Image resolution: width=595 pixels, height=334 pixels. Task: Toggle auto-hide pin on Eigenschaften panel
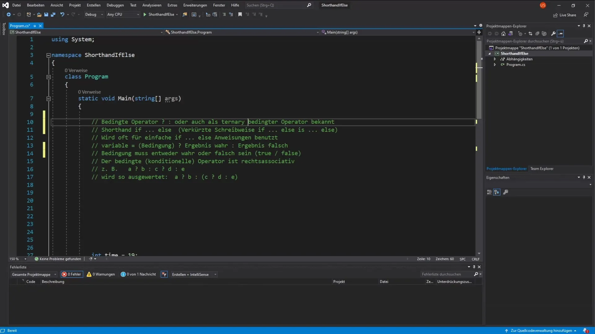[x=584, y=178]
